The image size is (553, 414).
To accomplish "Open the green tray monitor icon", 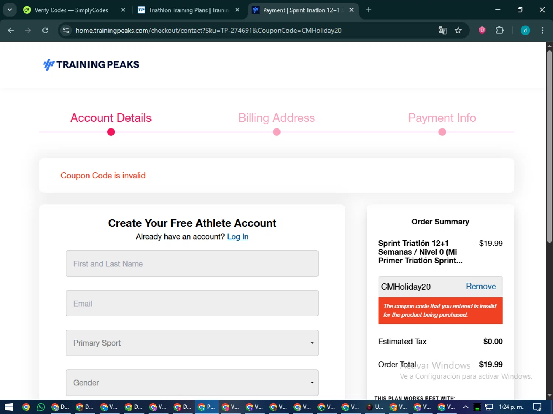I will coord(477,407).
